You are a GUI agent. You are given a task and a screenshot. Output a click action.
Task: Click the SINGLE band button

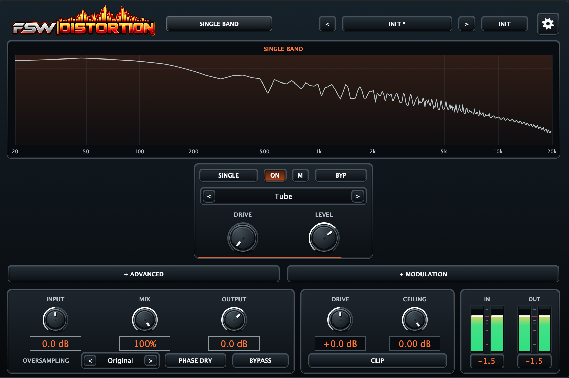click(228, 175)
